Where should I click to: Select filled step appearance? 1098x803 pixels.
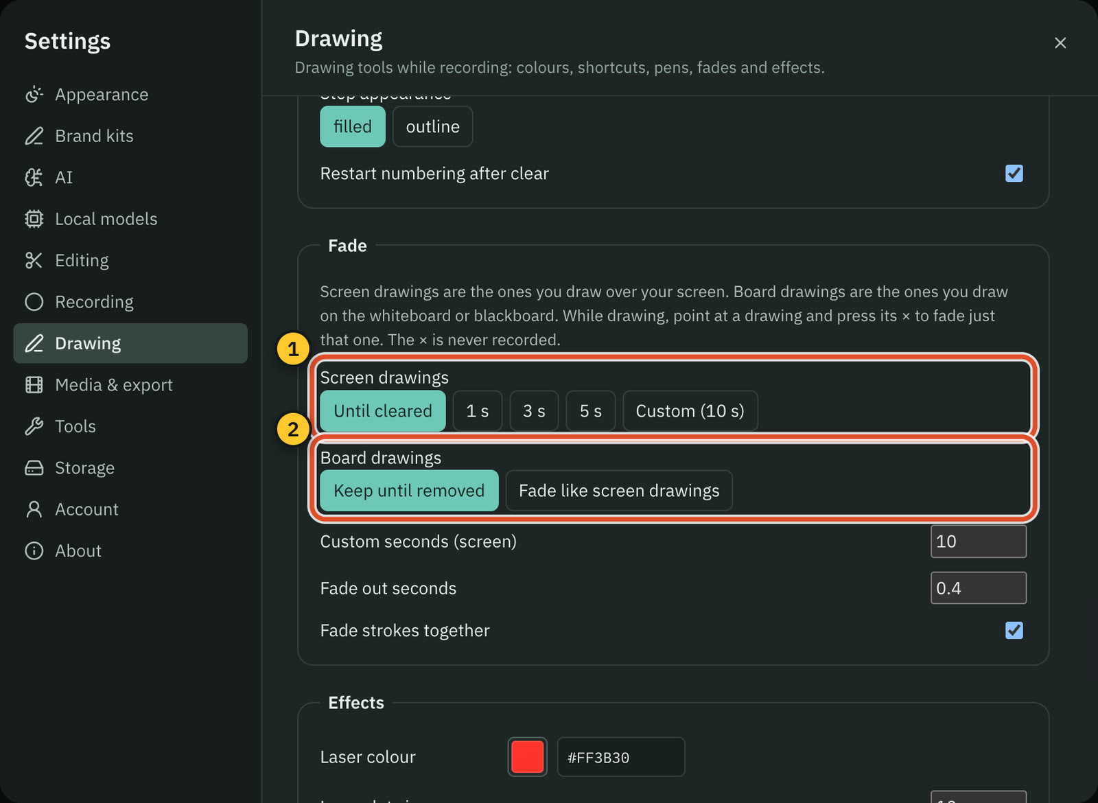(x=353, y=126)
